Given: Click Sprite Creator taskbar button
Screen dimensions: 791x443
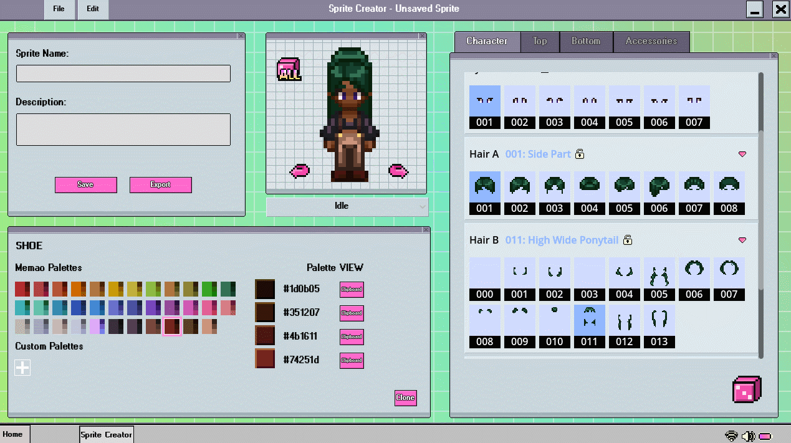Looking at the screenshot, I should click(x=106, y=434).
